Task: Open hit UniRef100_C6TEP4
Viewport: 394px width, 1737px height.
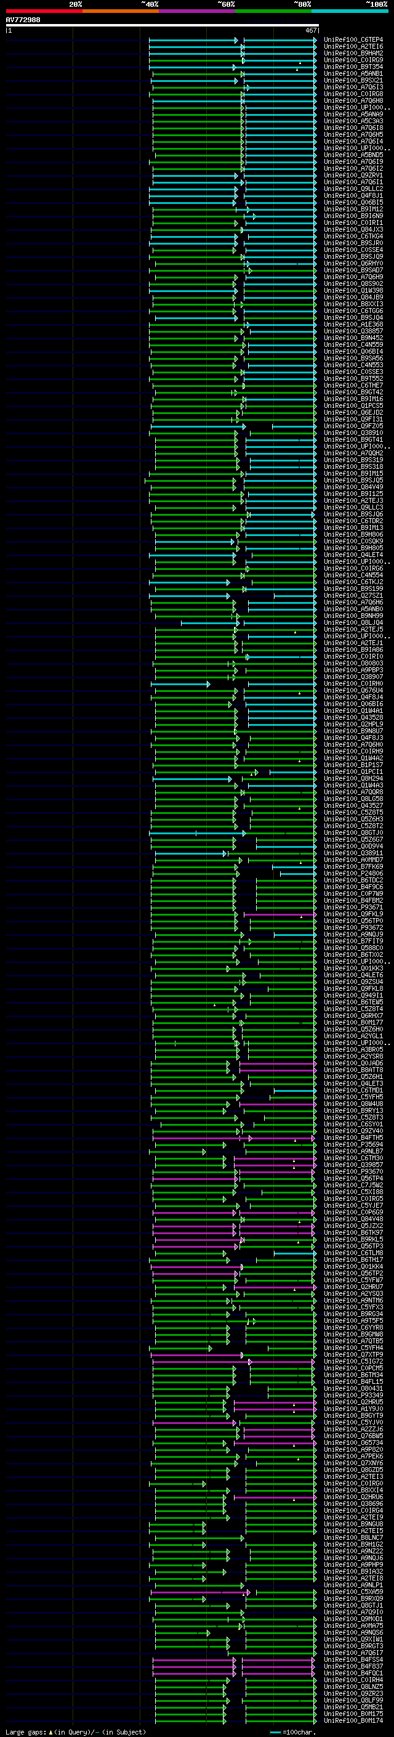Action: point(353,40)
